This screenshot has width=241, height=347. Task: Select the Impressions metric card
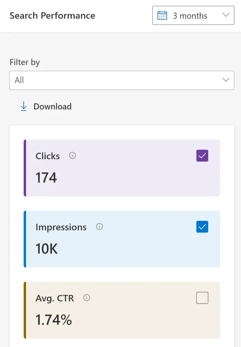coord(122,239)
